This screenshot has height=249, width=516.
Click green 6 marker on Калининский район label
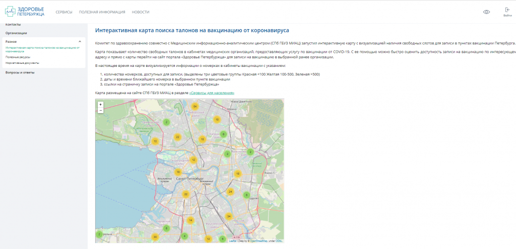click(223, 134)
